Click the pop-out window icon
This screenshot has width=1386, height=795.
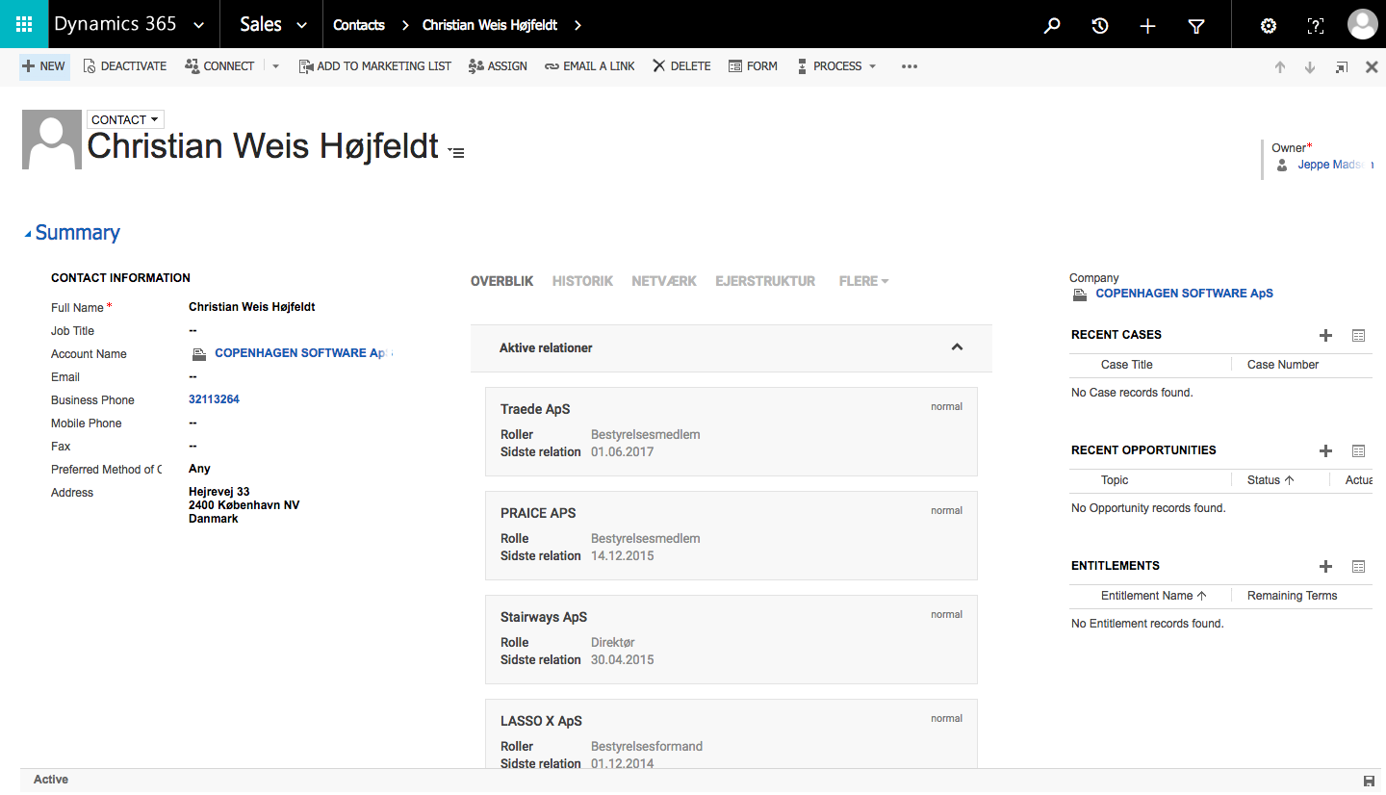[x=1342, y=67]
